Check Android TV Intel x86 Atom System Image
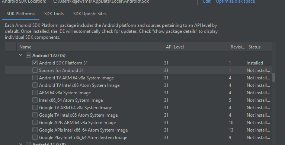285x145 pixels. point(35,85)
